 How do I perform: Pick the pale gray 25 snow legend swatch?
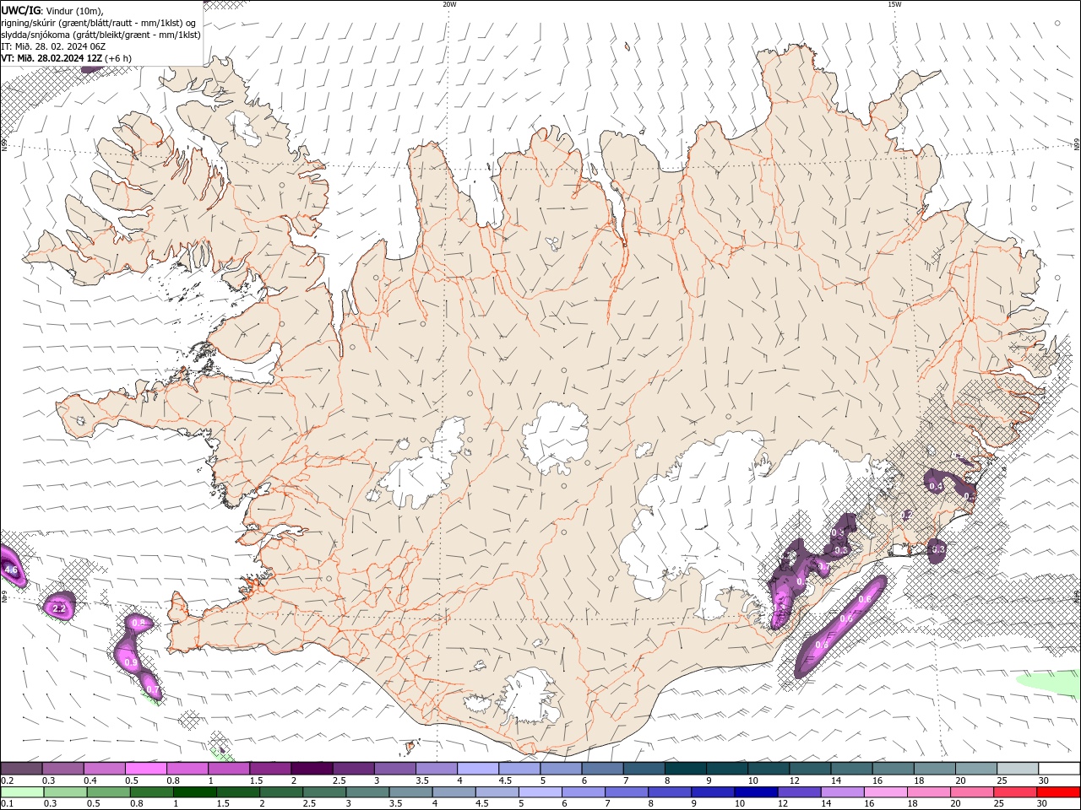coord(1018,769)
